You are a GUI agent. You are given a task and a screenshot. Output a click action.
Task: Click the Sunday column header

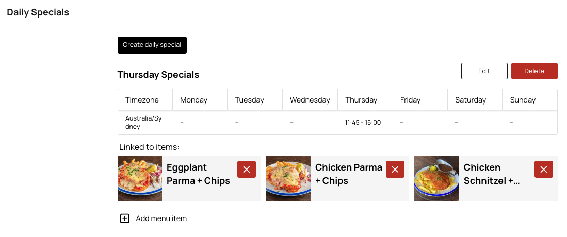pyautogui.click(x=523, y=100)
